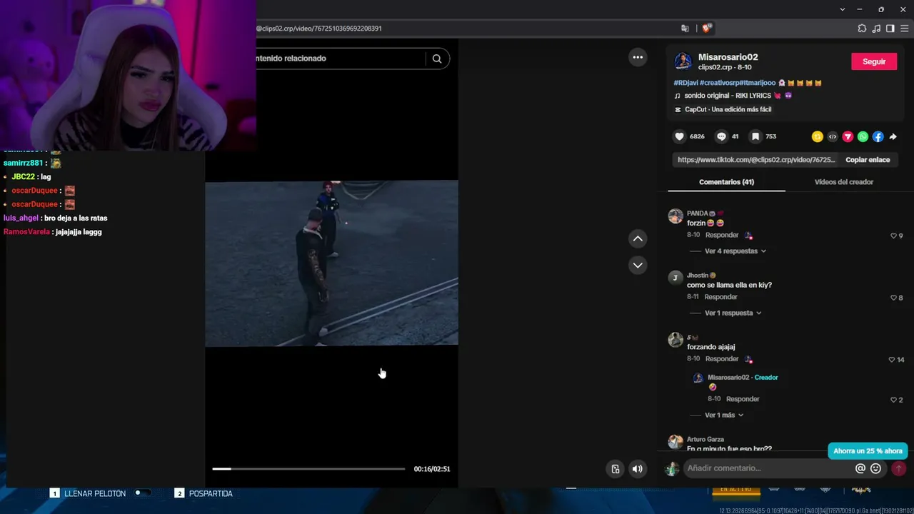Open Misarosario02 avatar in header
This screenshot has width=914, height=514.
683,61
